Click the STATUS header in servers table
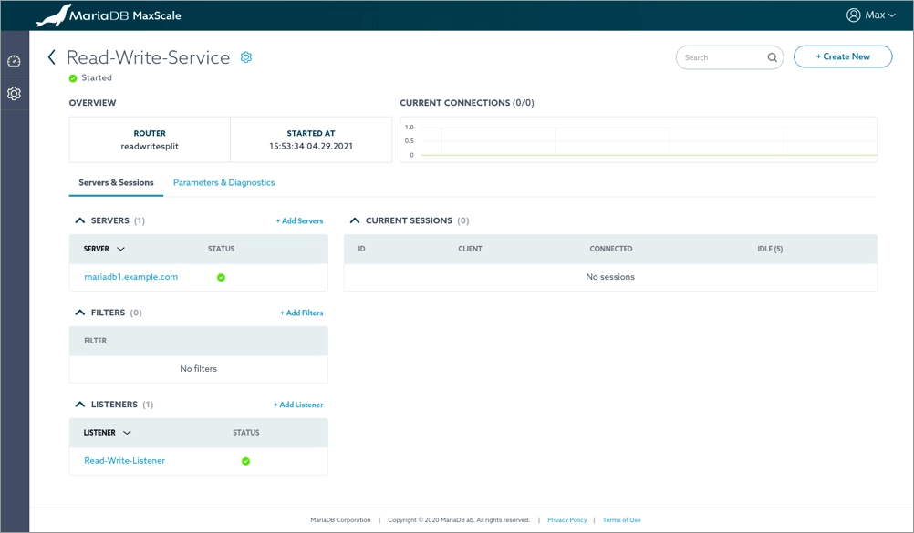Screen dimensions: 914x533 221,249
